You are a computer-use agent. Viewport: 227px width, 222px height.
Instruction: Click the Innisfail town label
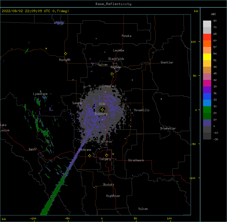(109, 86)
